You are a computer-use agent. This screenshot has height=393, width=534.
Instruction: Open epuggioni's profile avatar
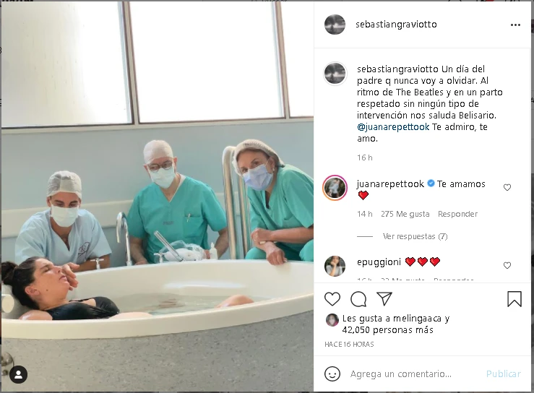click(335, 266)
